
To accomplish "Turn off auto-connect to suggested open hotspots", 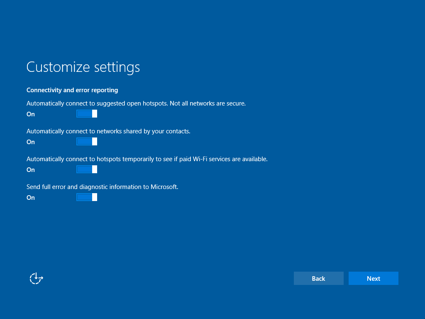I will coord(87,114).
